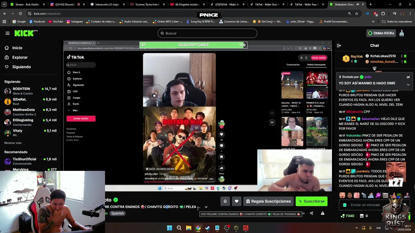The height and width of the screenshot is (233, 415).
Task: Bookmark this page with star icon
Action: (357, 14)
